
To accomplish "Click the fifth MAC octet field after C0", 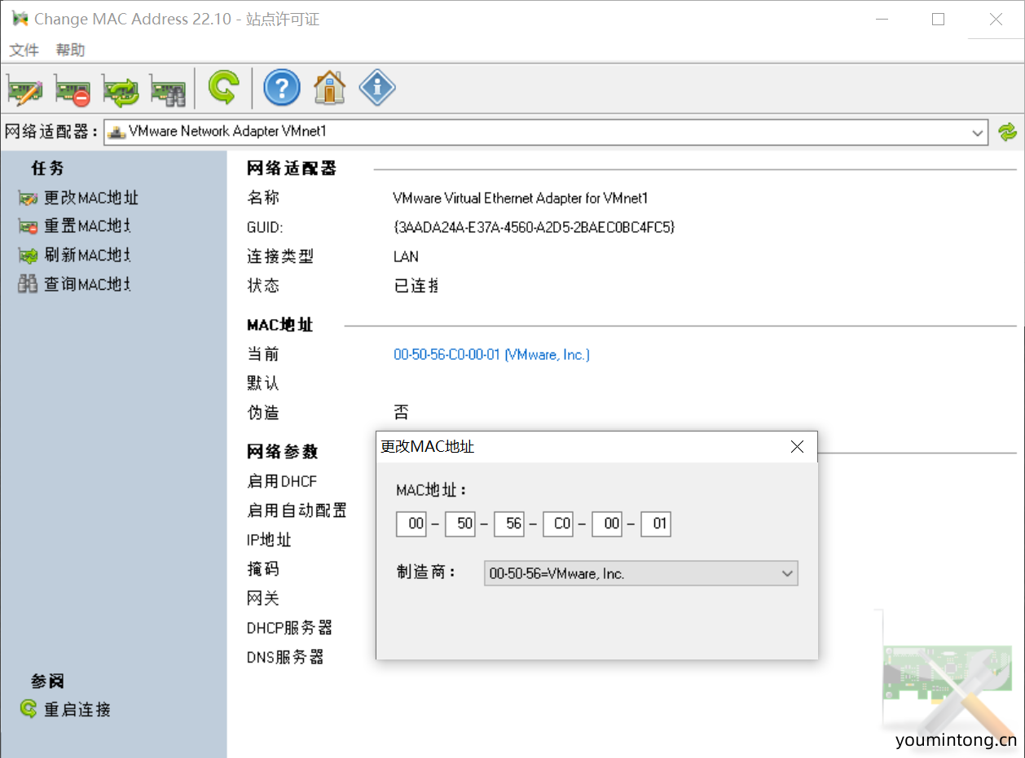I will 607,524.
